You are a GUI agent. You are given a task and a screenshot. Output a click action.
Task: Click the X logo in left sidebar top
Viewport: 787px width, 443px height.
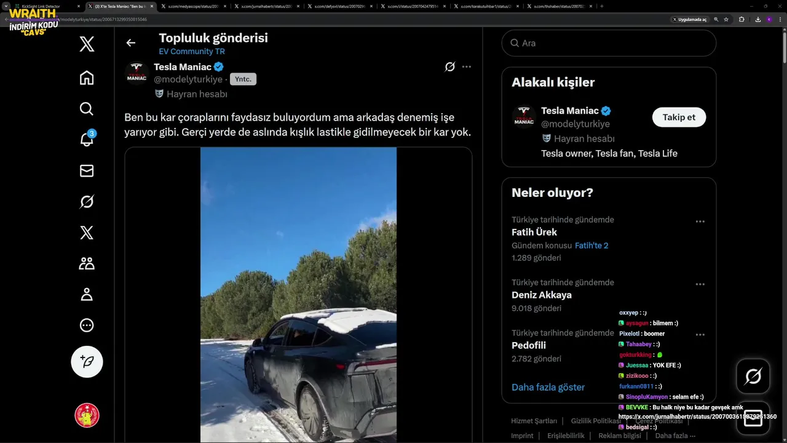(x=87, y=44)
